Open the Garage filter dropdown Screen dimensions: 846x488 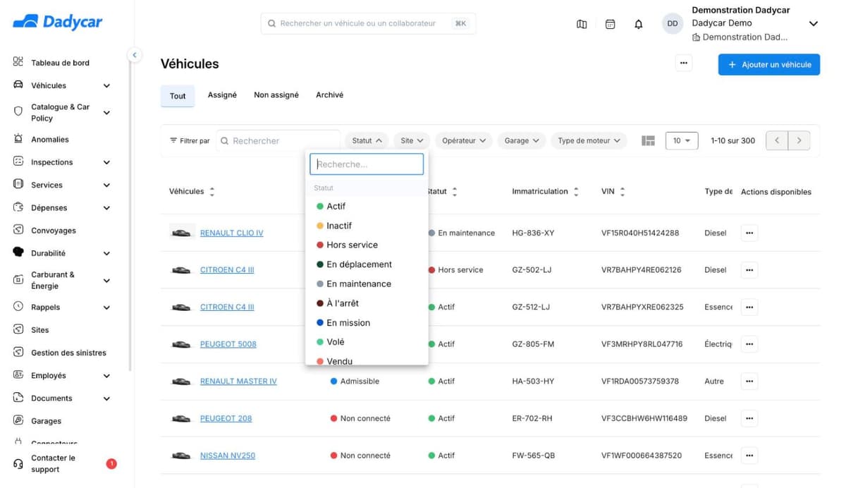(x=522, y=140)
